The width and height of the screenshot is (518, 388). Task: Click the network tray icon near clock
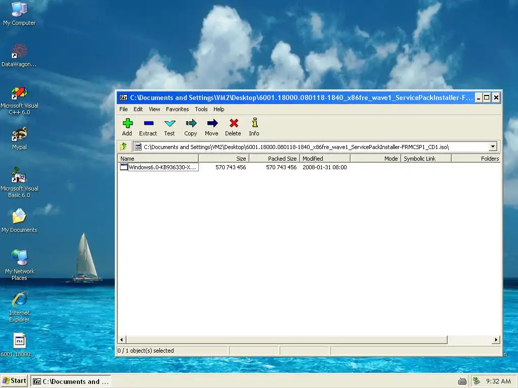pyautogui.click(x=477, y=381)
